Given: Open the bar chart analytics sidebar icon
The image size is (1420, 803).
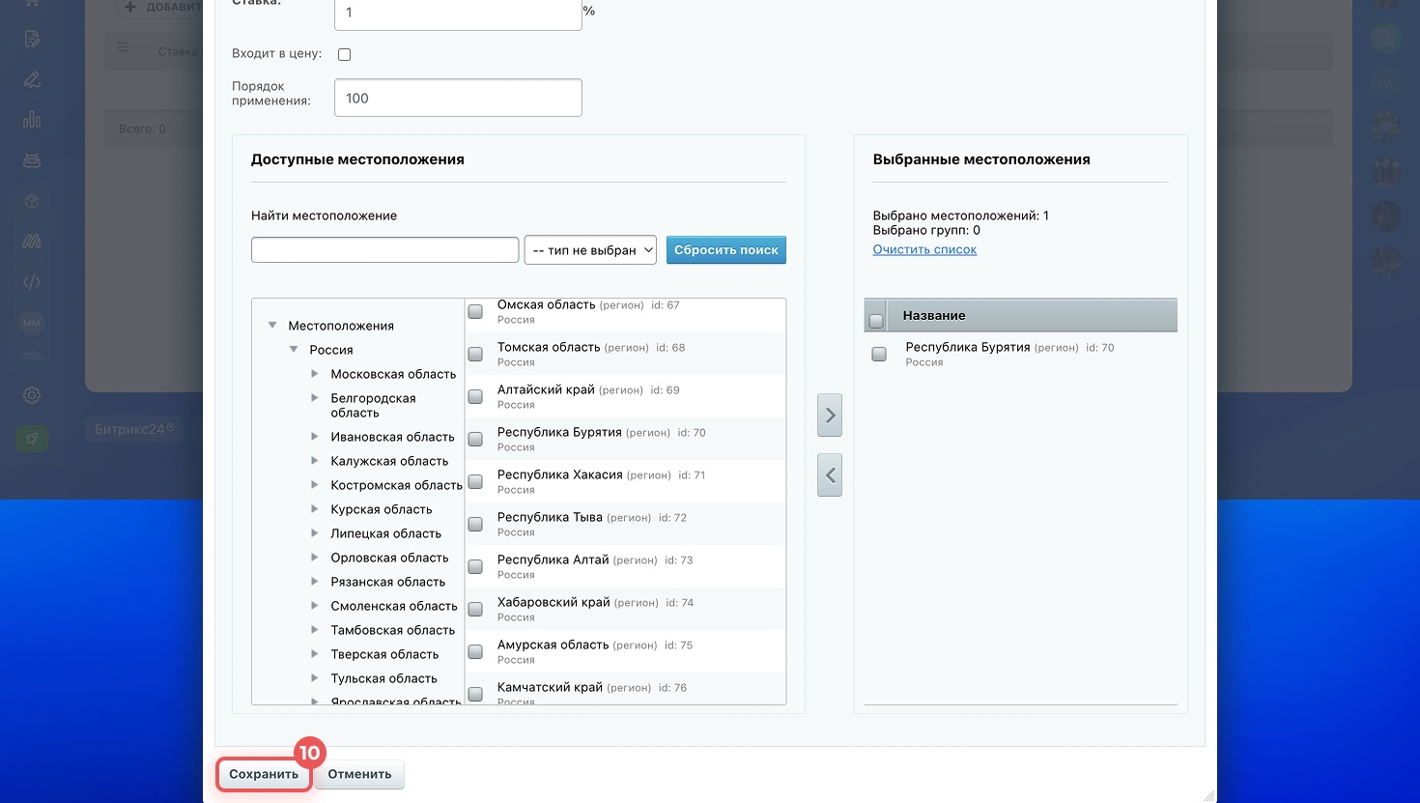Looking at the screenshot, I should [x=32, y=120].
